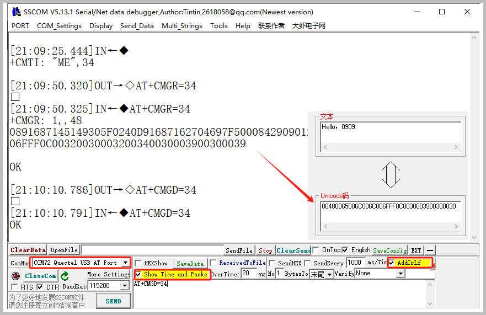Click the ClearData button
The image size is (486, 315).
28,250
